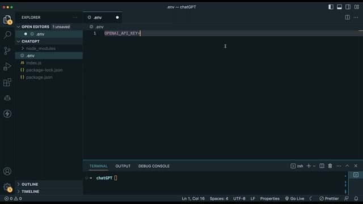Open the Source Control view

coord(7,50)
